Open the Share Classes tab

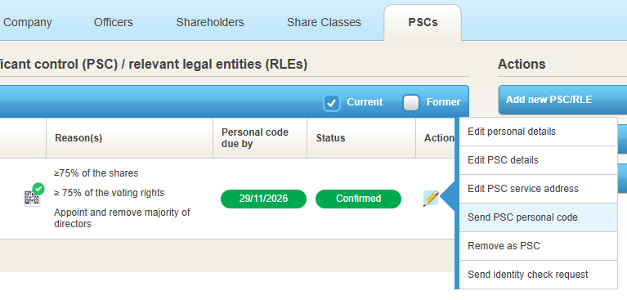click(x=324, y=22)
